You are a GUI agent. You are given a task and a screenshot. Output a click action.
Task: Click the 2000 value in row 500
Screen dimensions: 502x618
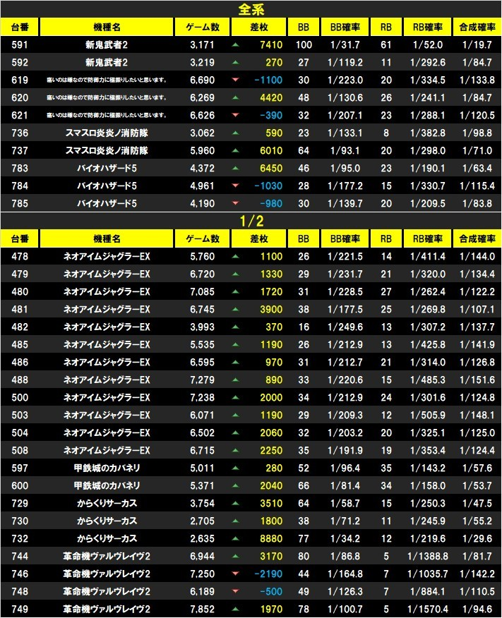(271, 397)
